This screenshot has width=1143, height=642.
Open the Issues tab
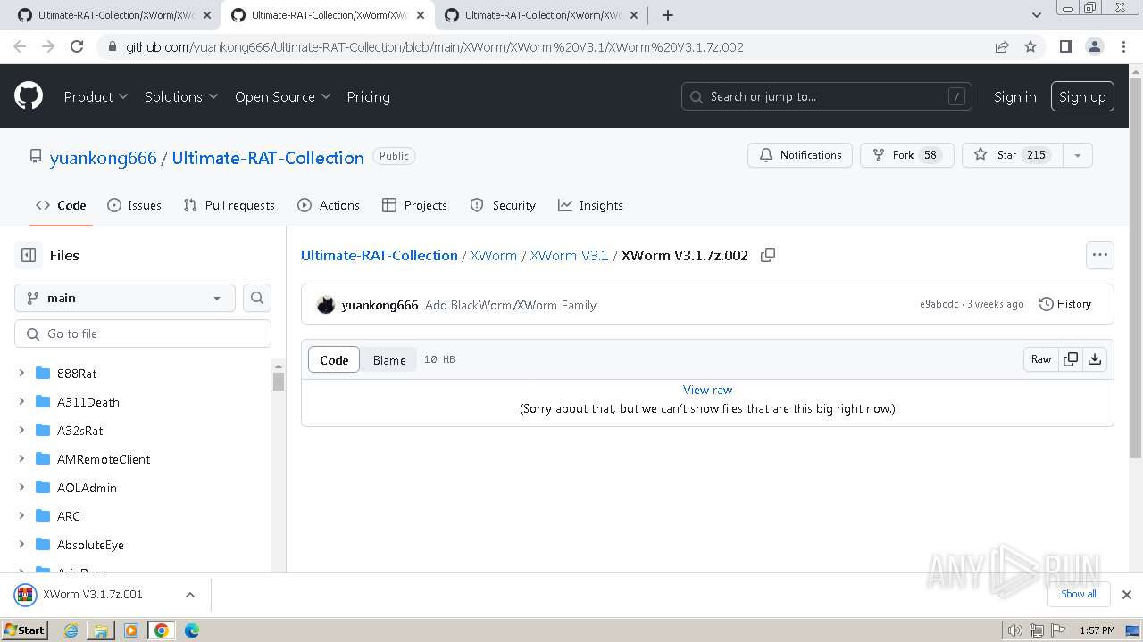(x=134, y=205)
